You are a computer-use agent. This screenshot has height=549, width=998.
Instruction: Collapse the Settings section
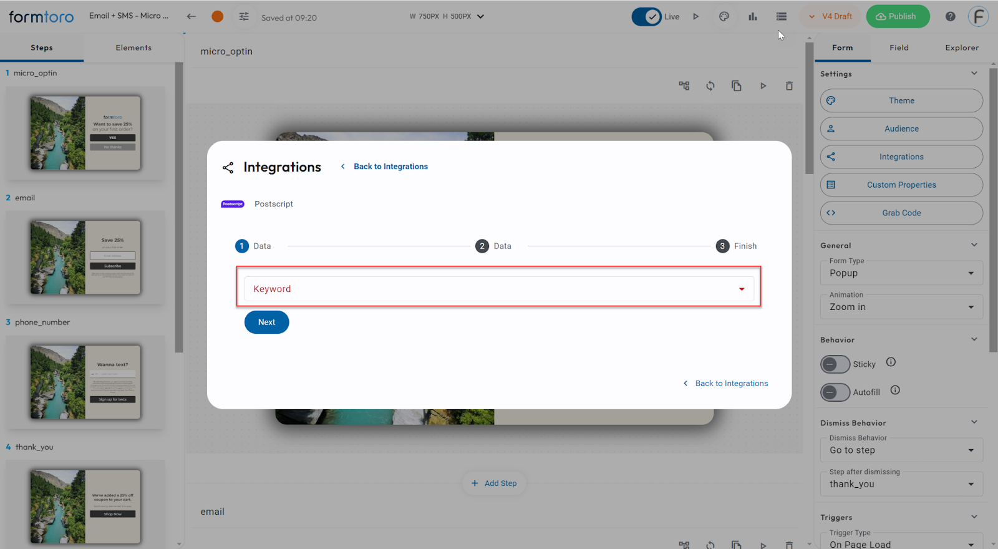point(974,74)
